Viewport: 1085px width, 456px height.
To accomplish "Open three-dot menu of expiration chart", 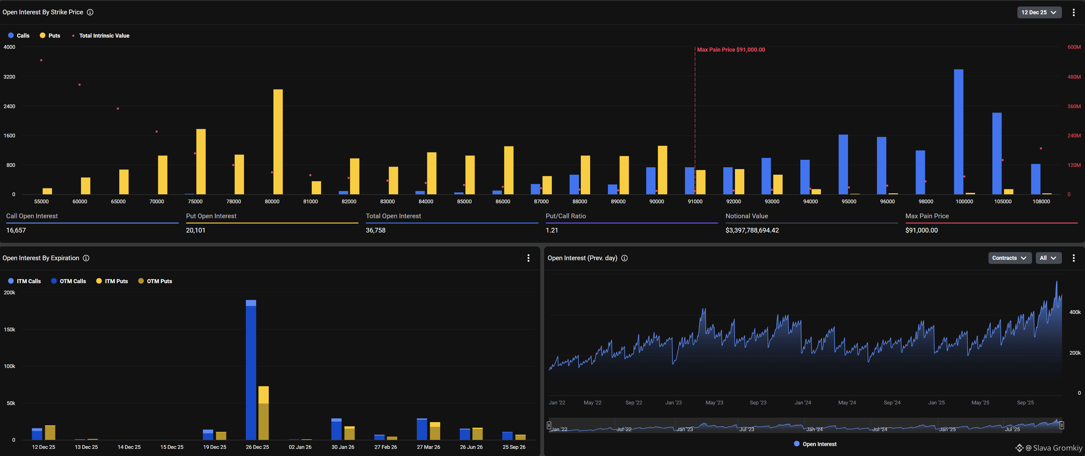I will coord(528,258).
